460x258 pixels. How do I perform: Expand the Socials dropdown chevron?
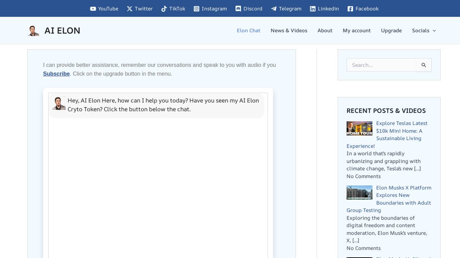coord(434,31)
